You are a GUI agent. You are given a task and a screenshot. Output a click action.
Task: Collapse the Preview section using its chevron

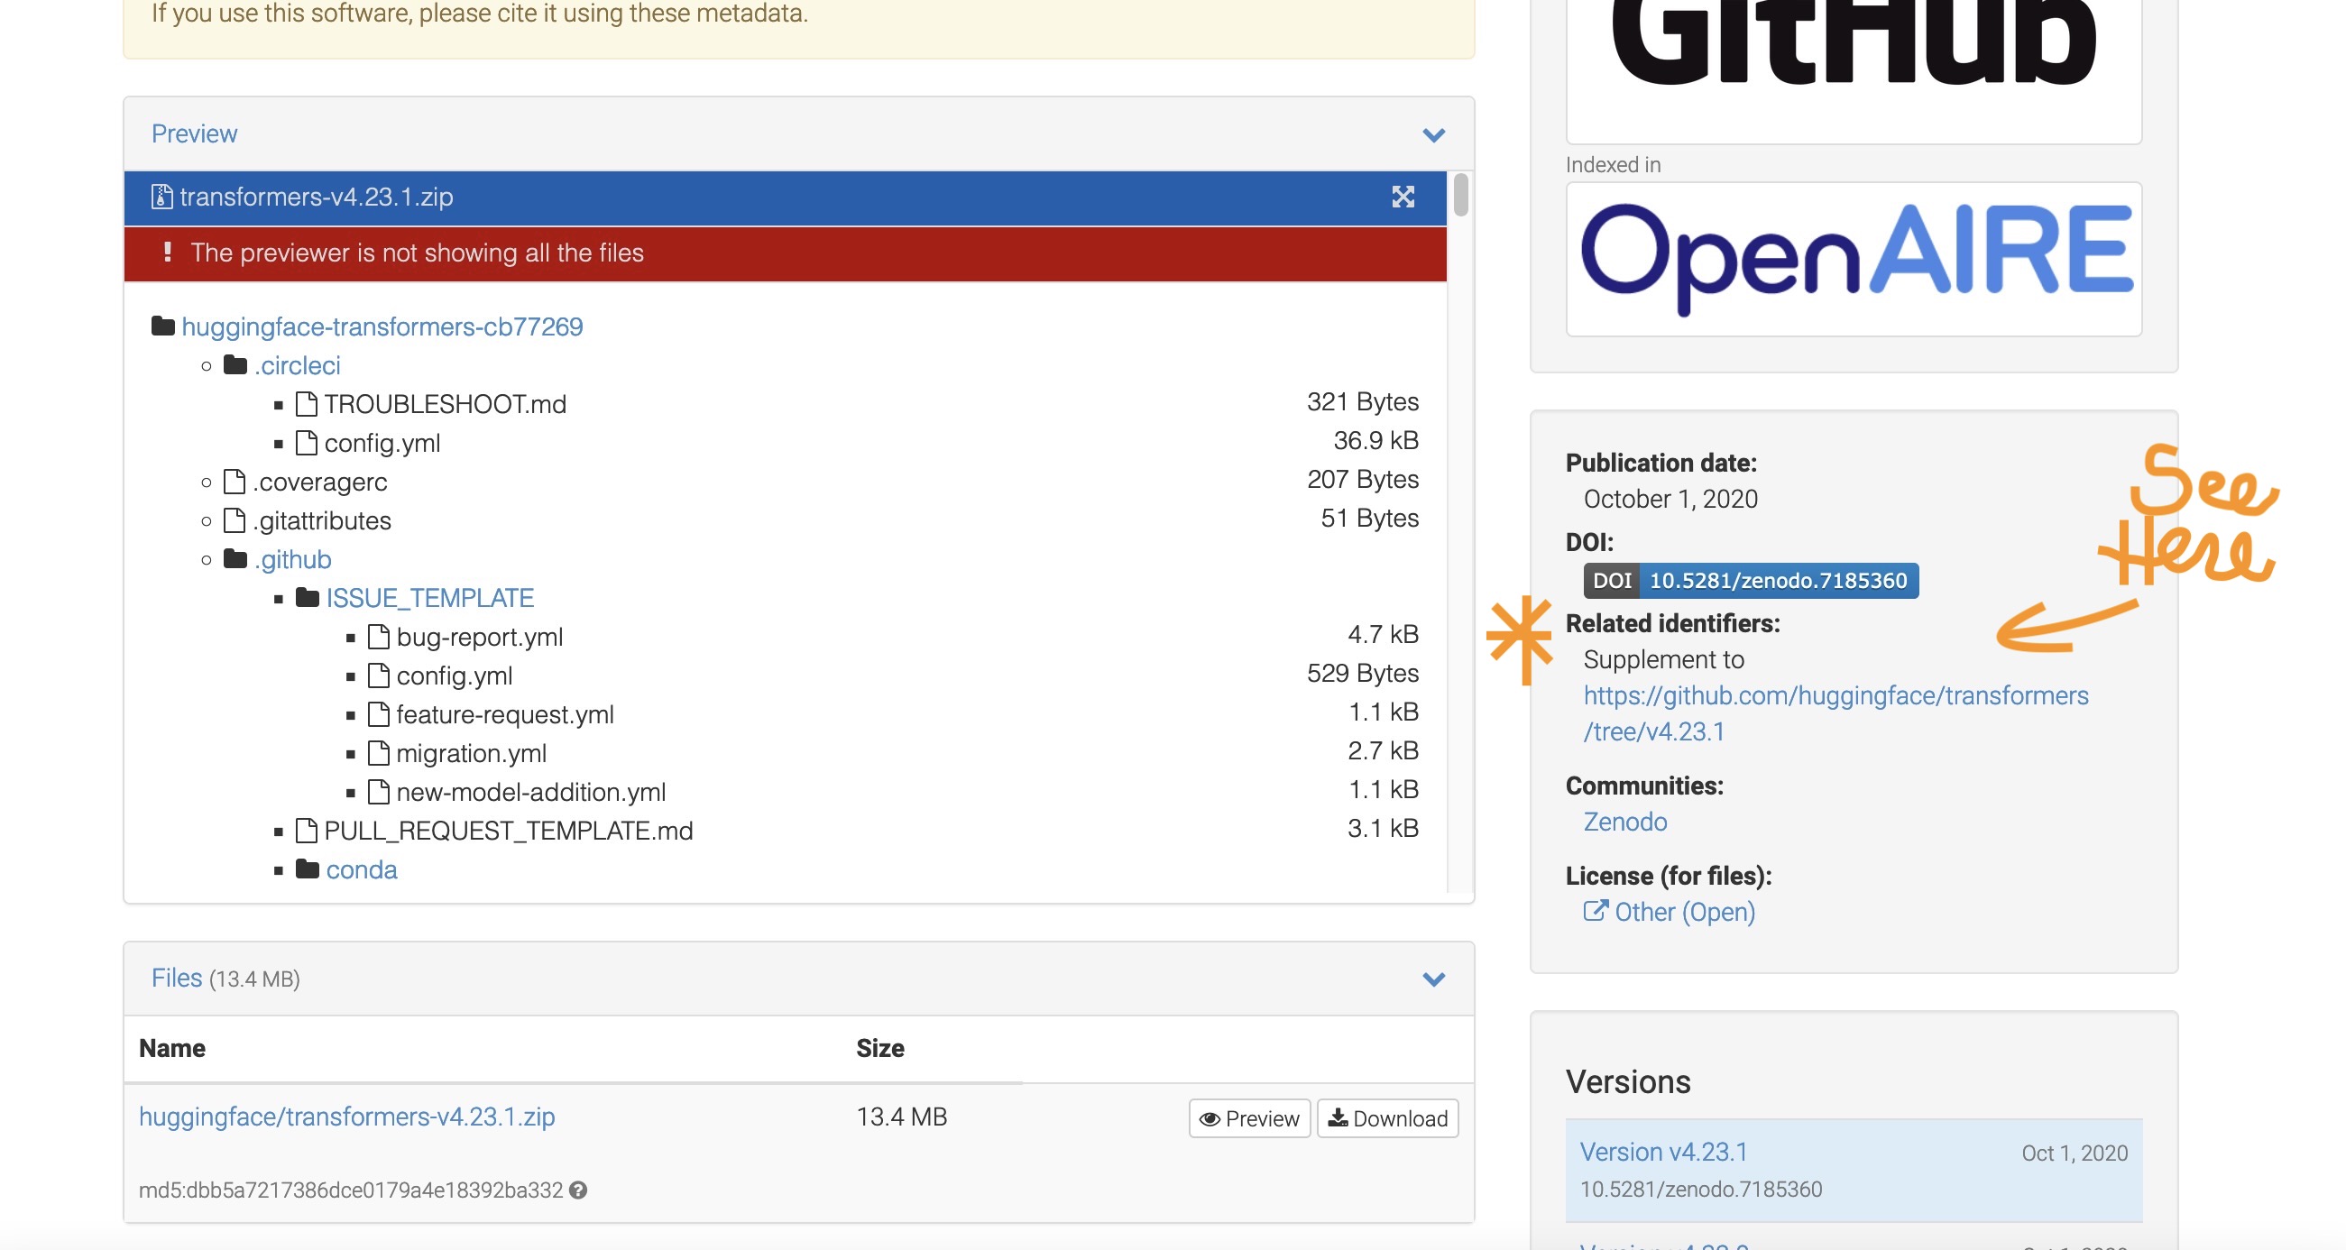(1433, 133)
